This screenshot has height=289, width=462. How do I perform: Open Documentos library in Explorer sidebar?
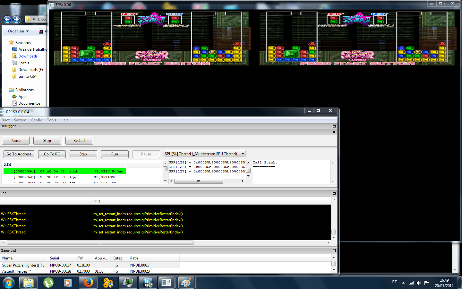point(29,103)
